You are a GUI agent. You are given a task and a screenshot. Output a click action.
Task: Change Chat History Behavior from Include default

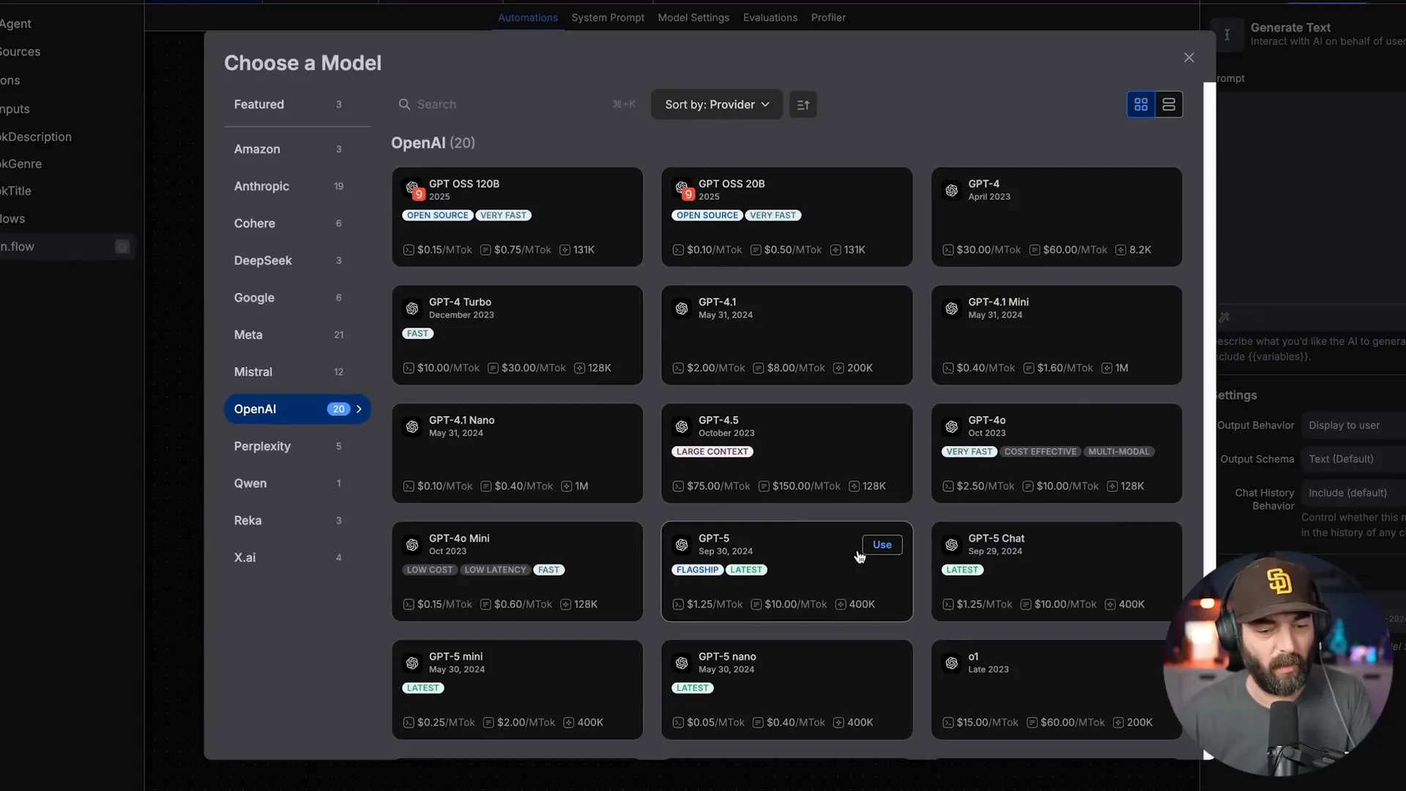pos(1348,492)
